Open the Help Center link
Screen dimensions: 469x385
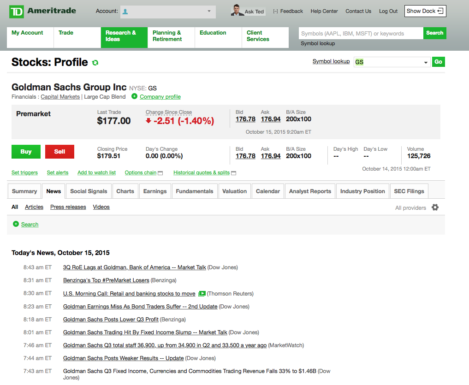coord(324,11)
